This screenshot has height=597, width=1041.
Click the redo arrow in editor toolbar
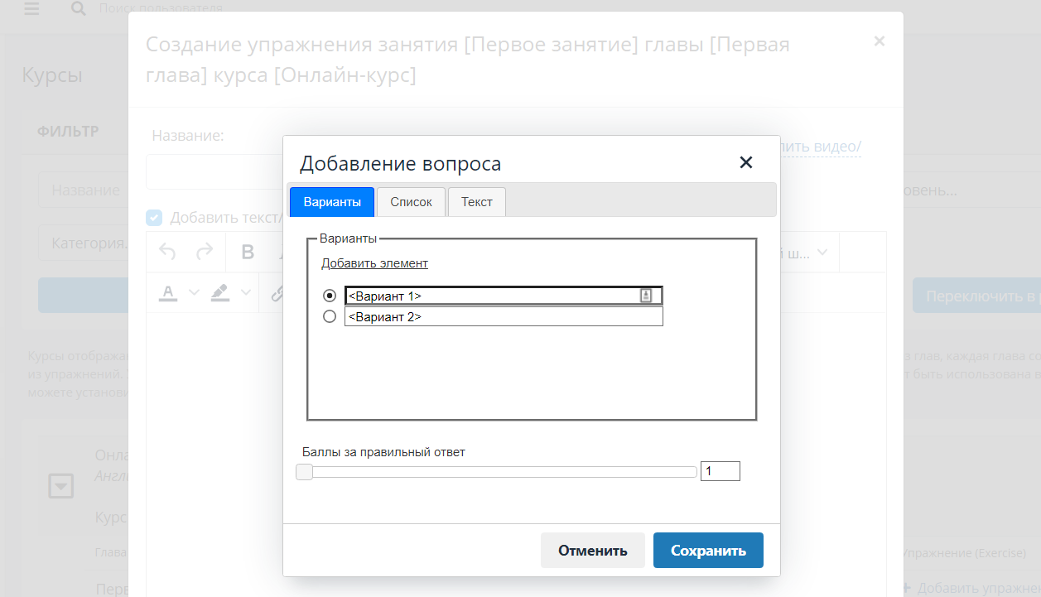point(204,252)
